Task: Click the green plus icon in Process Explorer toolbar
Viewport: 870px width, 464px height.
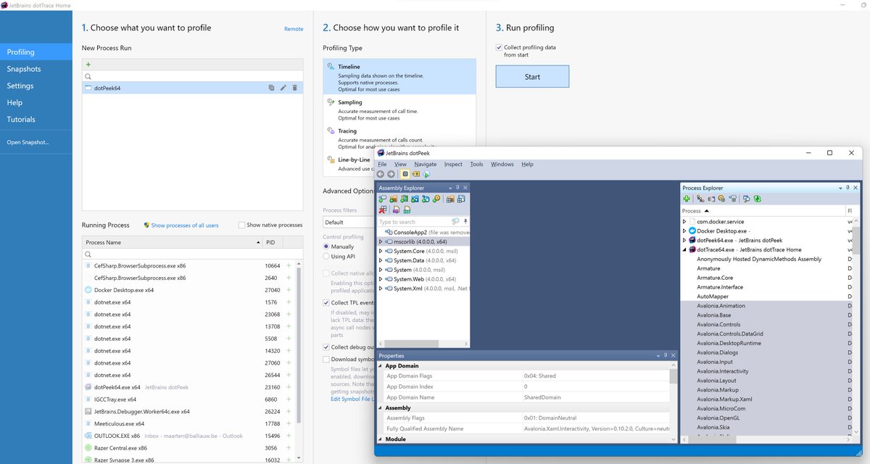Action: click(687, 199)
